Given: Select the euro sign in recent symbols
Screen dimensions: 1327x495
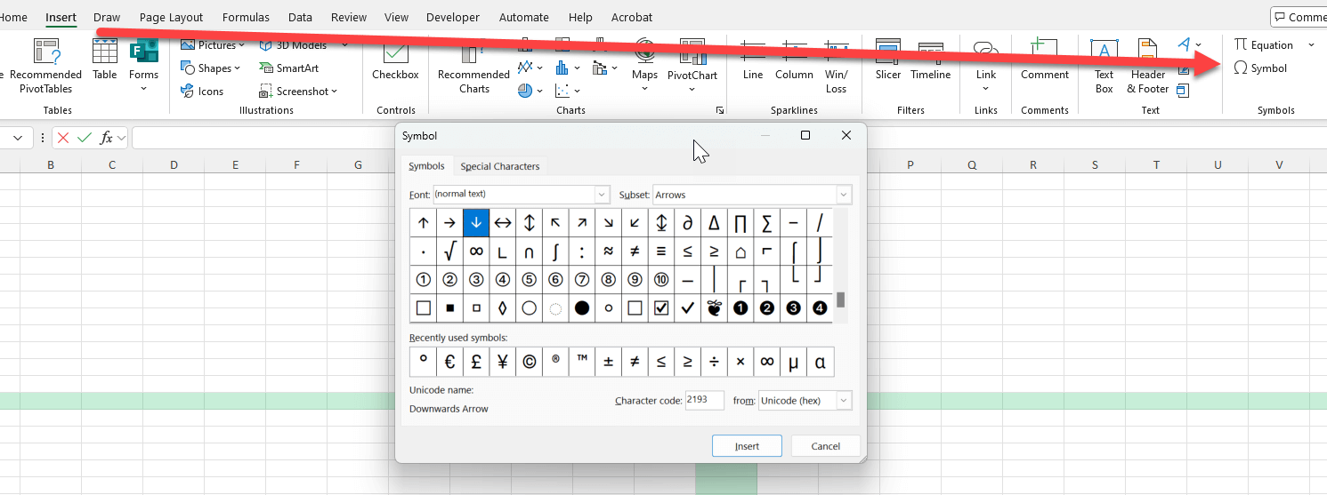Looking at the screenshot, I should [x=449, y=362].
